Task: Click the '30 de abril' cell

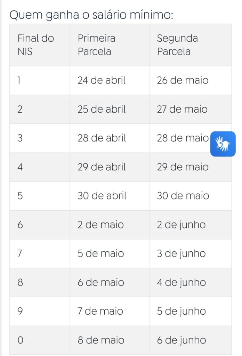Action: pyautogui.click(x=110, y=196)
